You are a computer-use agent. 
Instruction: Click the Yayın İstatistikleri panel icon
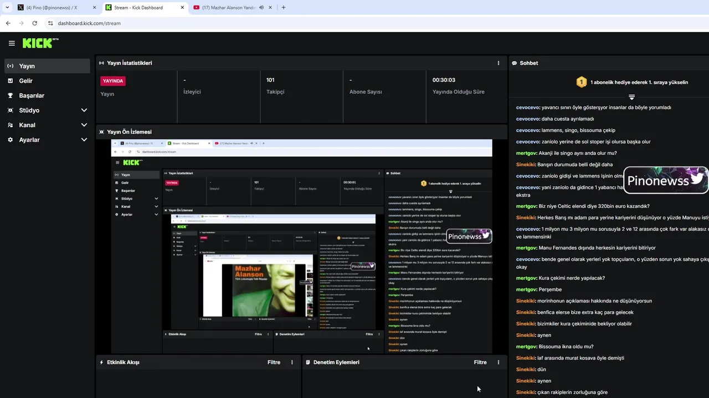pos(101,63)
